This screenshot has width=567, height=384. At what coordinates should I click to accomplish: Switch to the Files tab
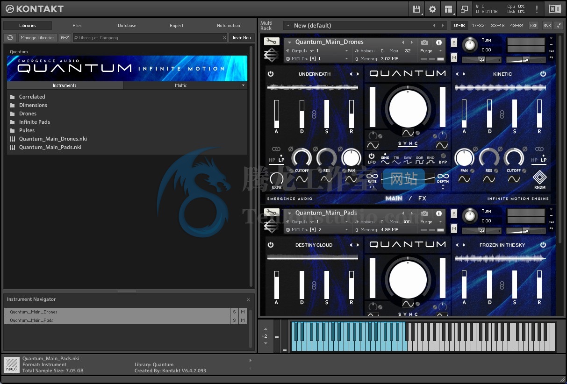coord(77,25)
